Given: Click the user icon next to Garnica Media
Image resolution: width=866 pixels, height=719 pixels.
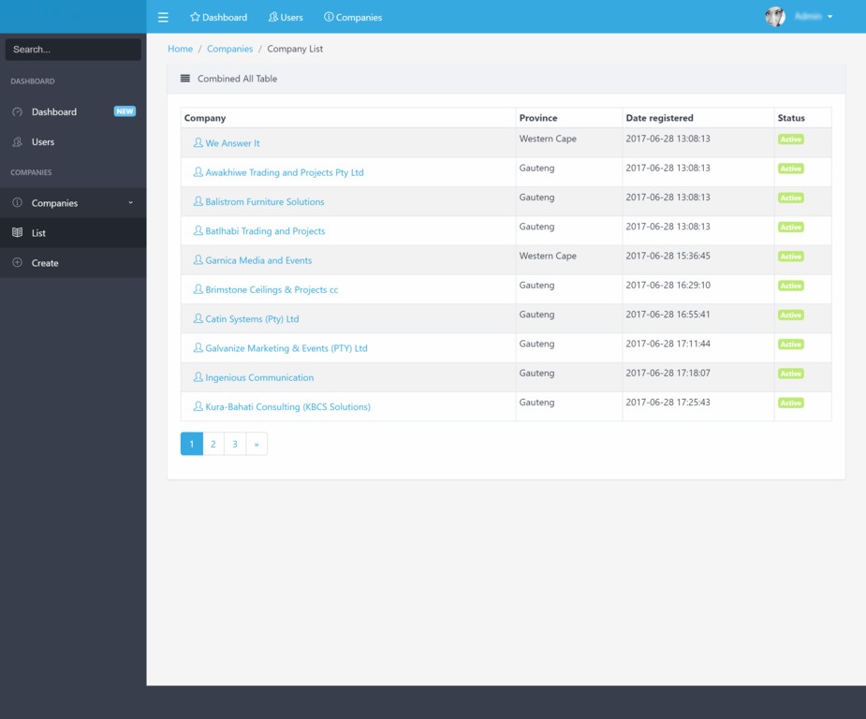Looking at the screenshot, I should pos(198,259).
